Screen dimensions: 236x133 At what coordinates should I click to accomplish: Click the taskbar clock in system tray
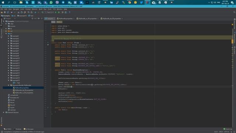pyautogui.click(x=225, y=2)
